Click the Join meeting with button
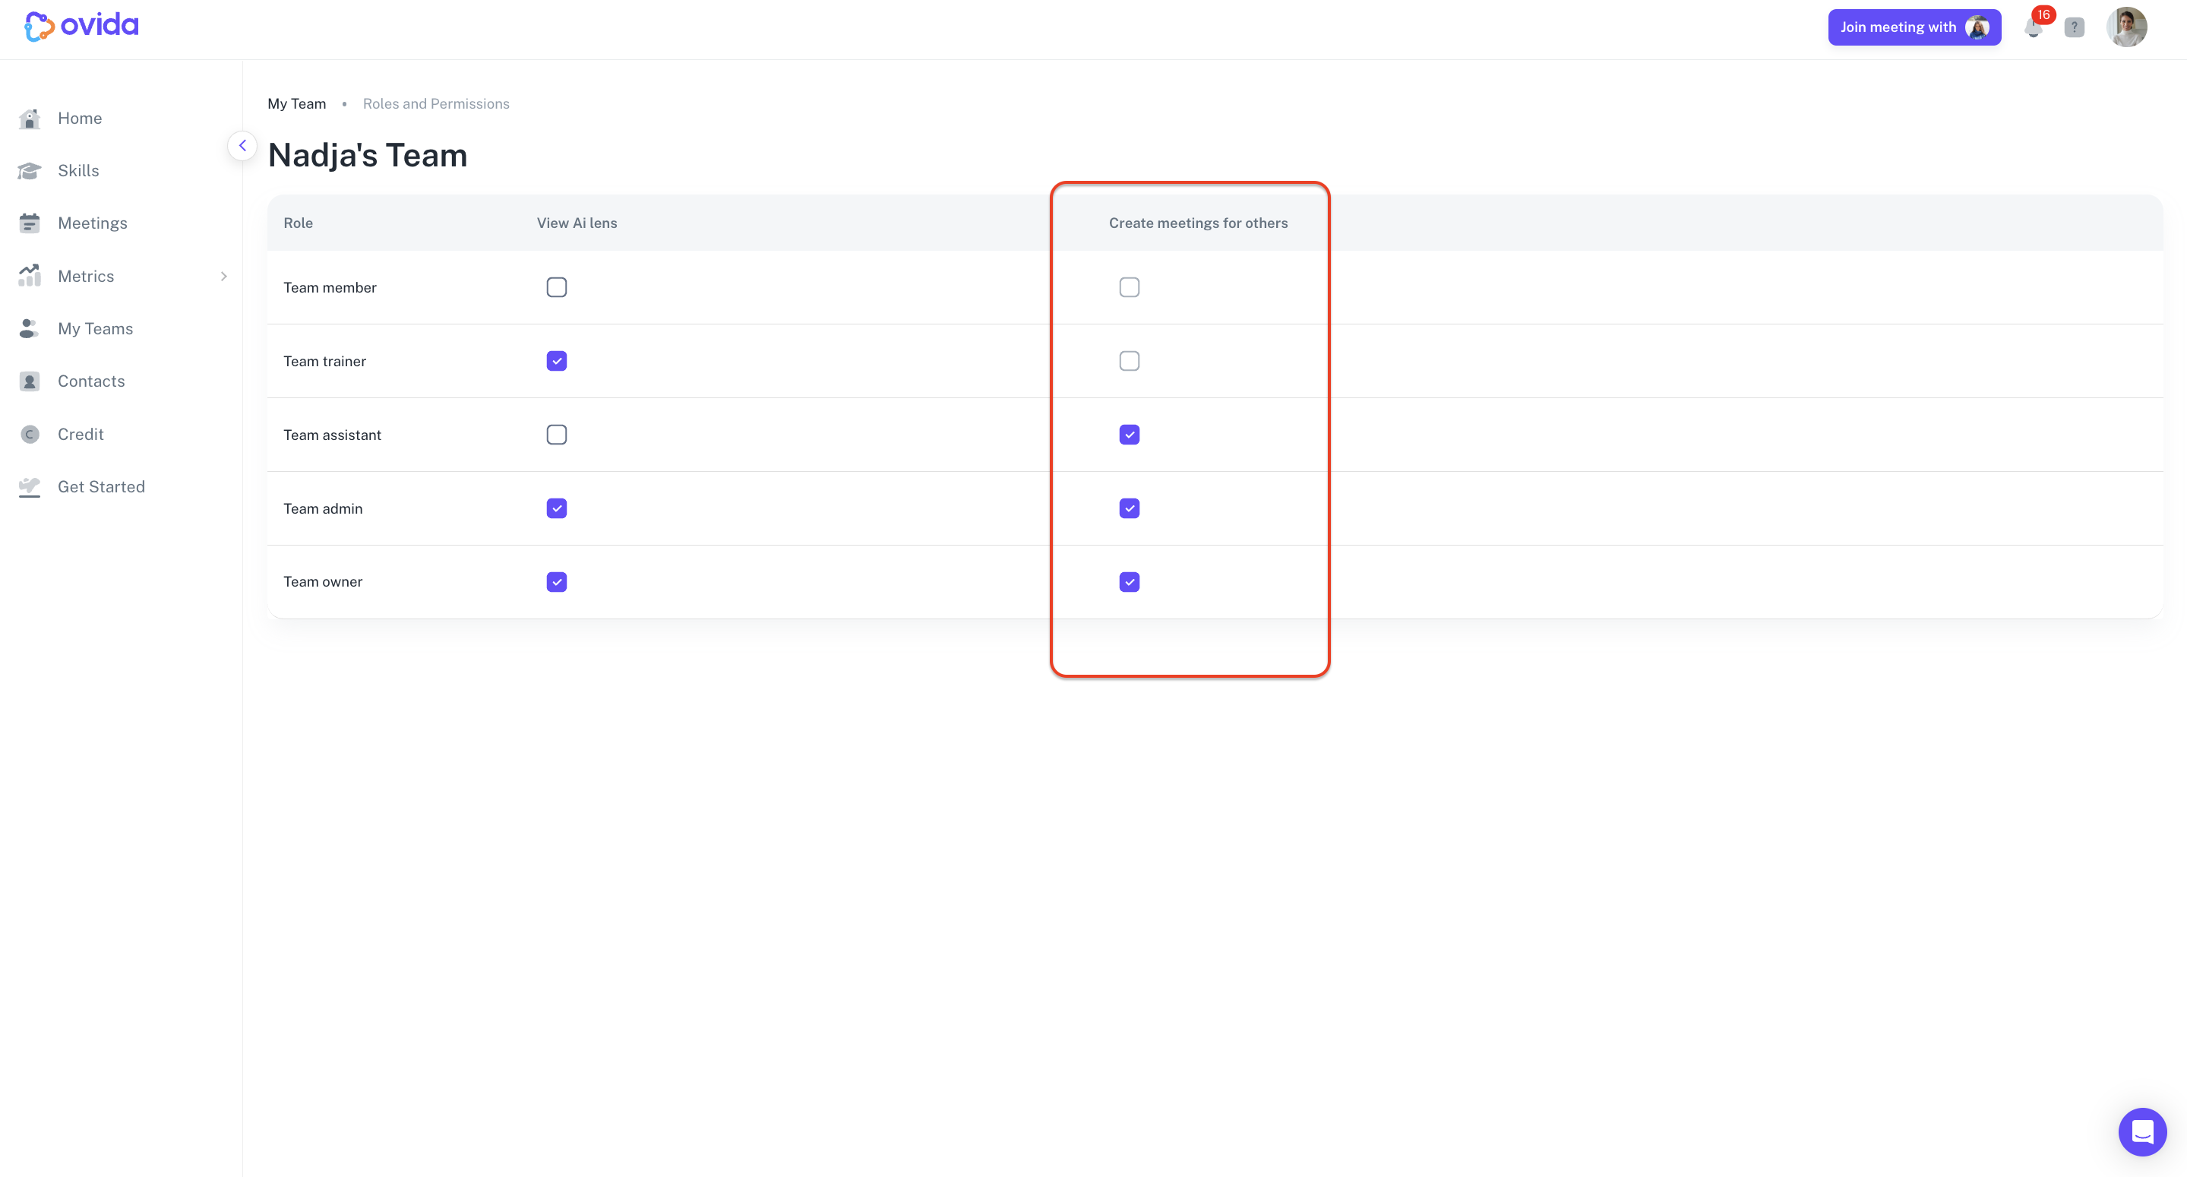Image resolution: width=2187 pixels, height=1177 pixels. [x=1914, y=27]
